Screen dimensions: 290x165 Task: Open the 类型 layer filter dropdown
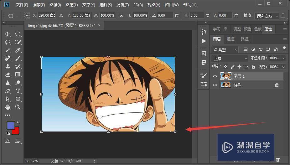pos(225,49)
